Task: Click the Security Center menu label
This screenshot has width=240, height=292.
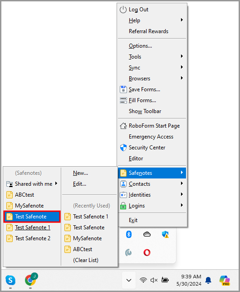Action: [147, 148]
